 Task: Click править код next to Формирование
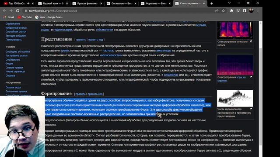(x=95, y=94)
